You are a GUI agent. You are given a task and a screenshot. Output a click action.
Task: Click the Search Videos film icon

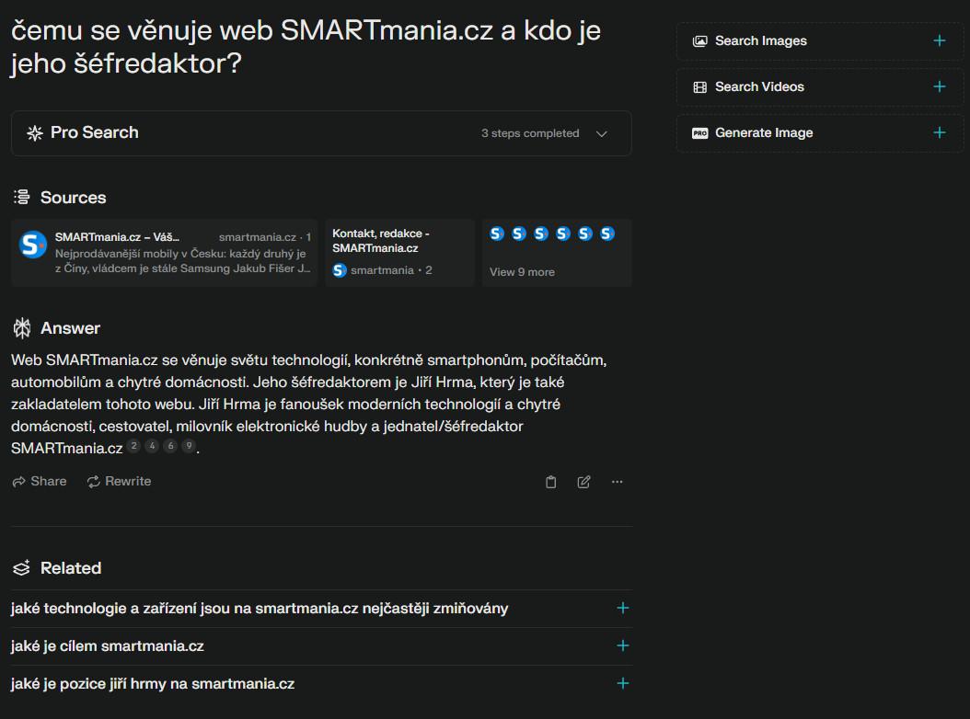coord(699,87)
